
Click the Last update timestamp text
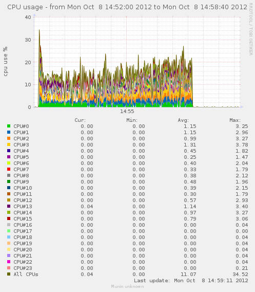pyautogui.click(x=191, y=281)
